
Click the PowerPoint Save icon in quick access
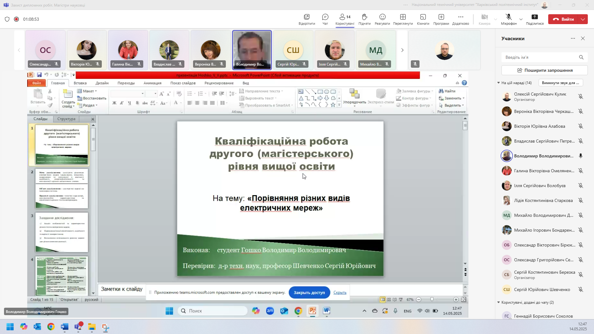click(39, 75)
